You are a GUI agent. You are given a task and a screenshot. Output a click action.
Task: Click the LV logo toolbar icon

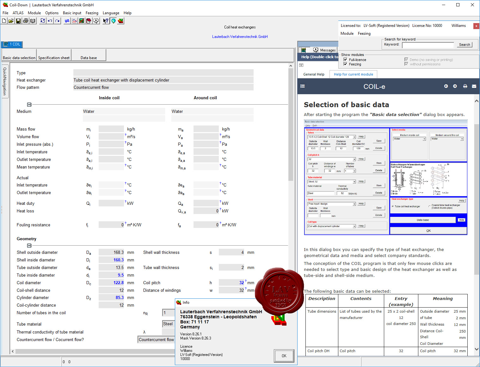point(120,21)
